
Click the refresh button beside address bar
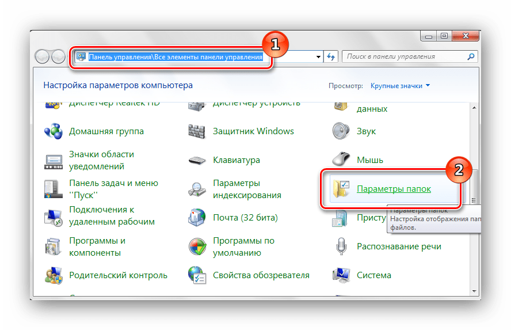[331, 57]
